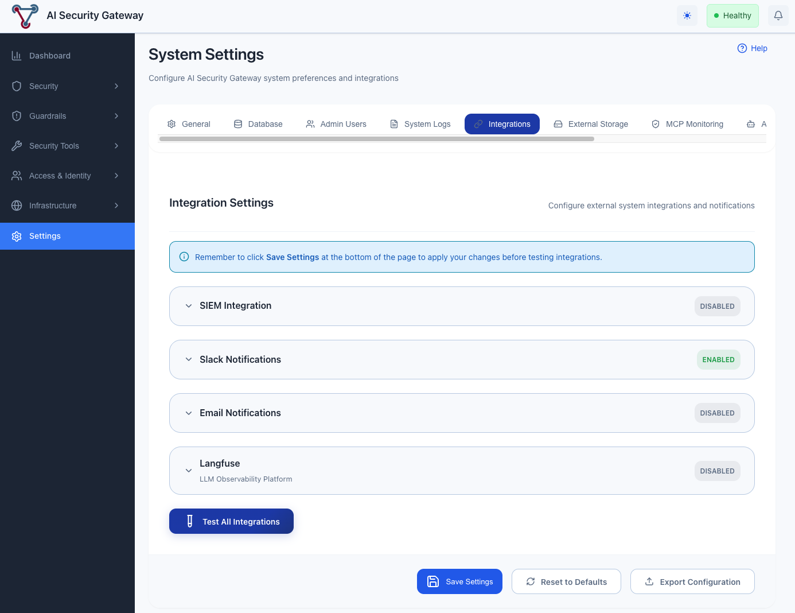The image size is (795, 613).
Task: Click the Test All Integrations button
Action: [231, 521]
